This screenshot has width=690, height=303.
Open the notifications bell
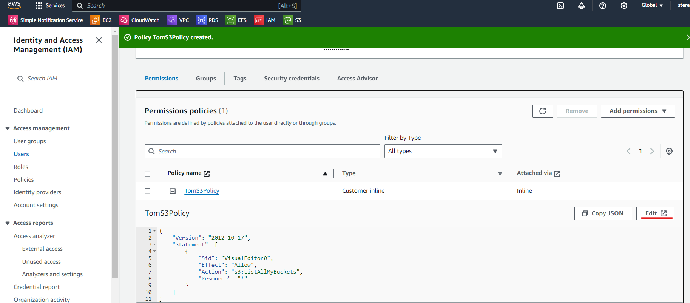point(582,5)
